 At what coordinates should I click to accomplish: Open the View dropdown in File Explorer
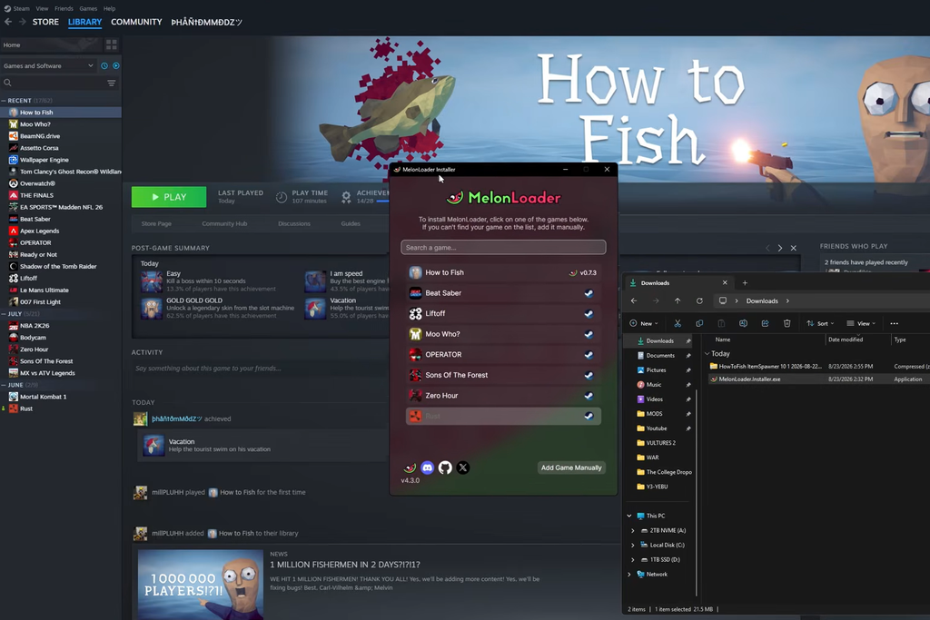pos(861,323)
